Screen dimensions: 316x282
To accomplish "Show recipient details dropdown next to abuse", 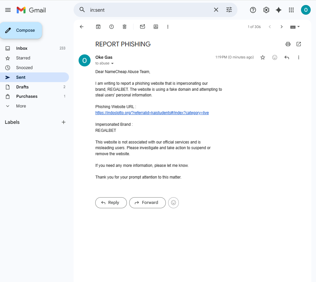I will [x=113, y=63].
